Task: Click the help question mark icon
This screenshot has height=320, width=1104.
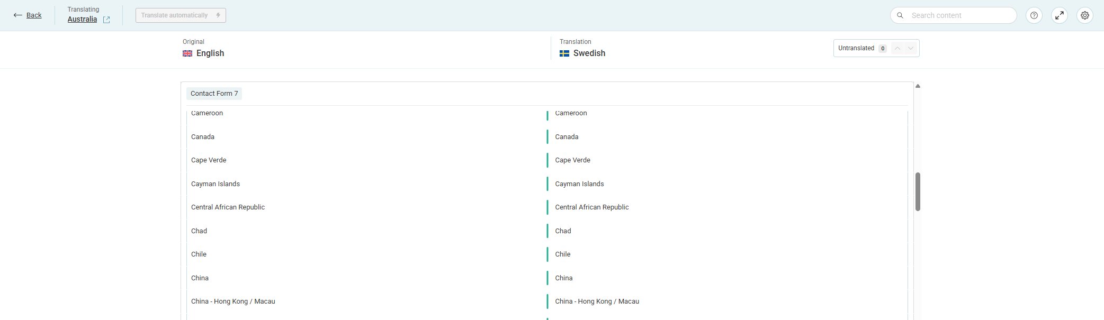Action: [1034, 15]
